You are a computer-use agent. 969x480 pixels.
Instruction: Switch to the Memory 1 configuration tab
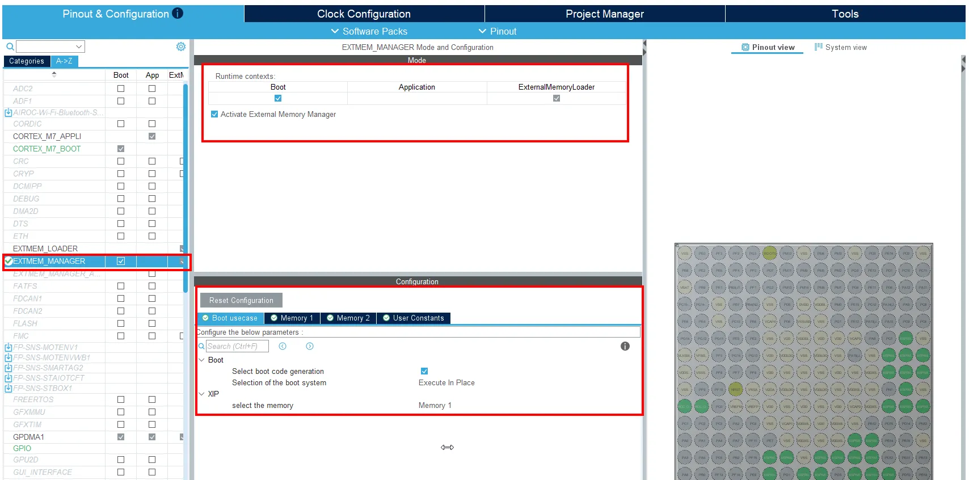coord(292,318)
